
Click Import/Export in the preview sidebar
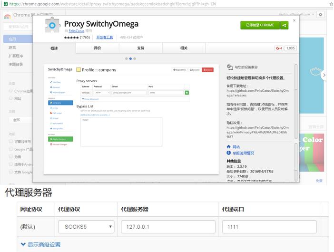coord(58,92)
